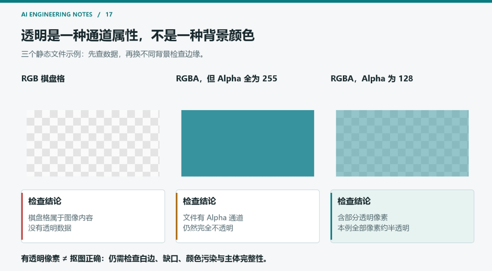492x271 pixels.
Task: Click the page number 17
Action: [x=109, y=15]
